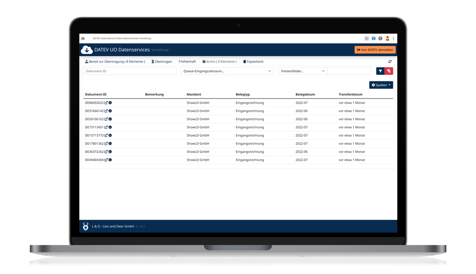Open external link for DE56106162
This screenshot has height=274, width=476.
point(106,119)
